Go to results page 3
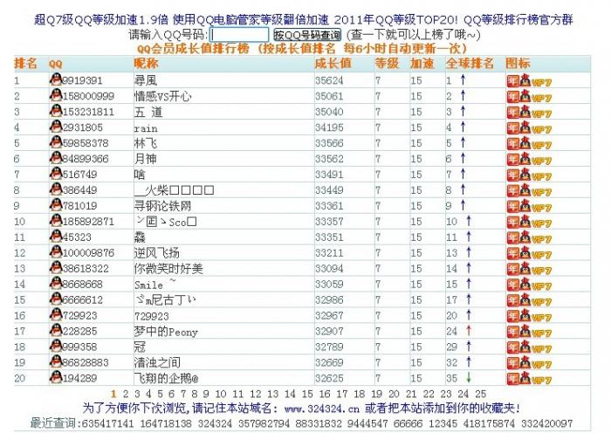Screen dimensions: 611x433 coord(137,394)
